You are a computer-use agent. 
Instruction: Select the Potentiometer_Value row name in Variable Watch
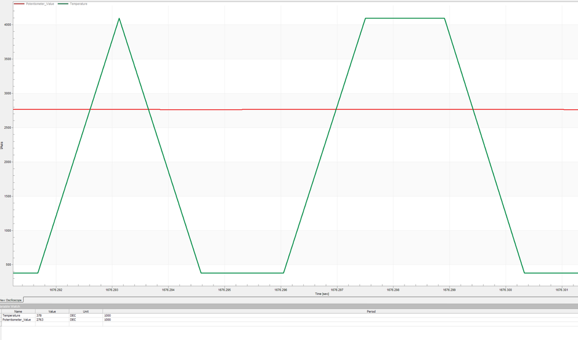pyautogui.click(x=17, y=319)
